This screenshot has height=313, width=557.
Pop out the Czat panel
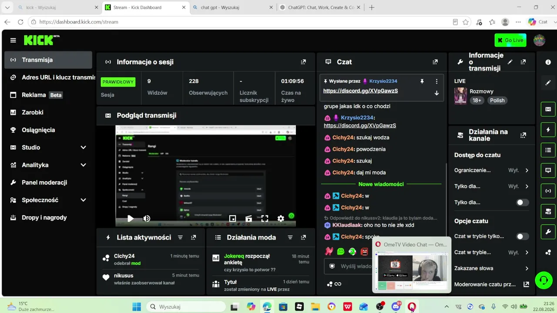coord(435,62)
